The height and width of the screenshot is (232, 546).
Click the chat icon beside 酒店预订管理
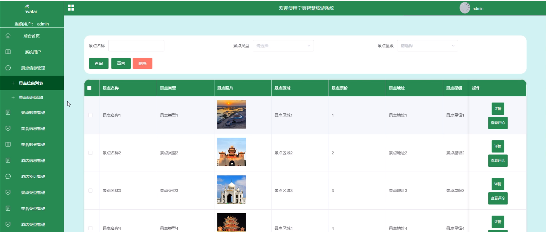click(8, 176)
